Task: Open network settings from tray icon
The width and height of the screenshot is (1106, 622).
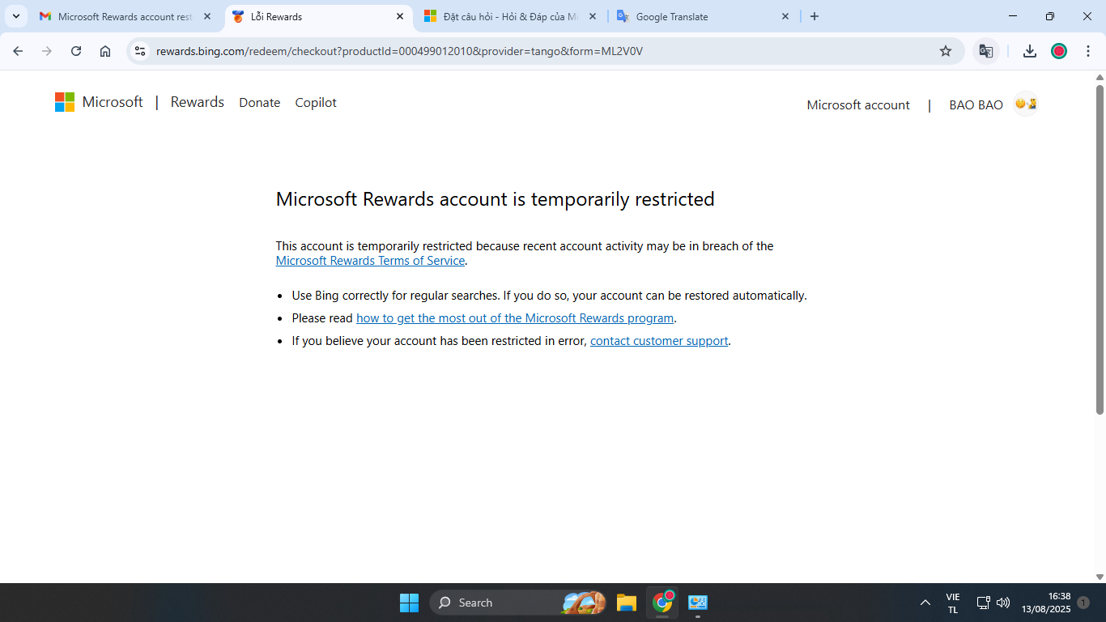Action: 981,603
